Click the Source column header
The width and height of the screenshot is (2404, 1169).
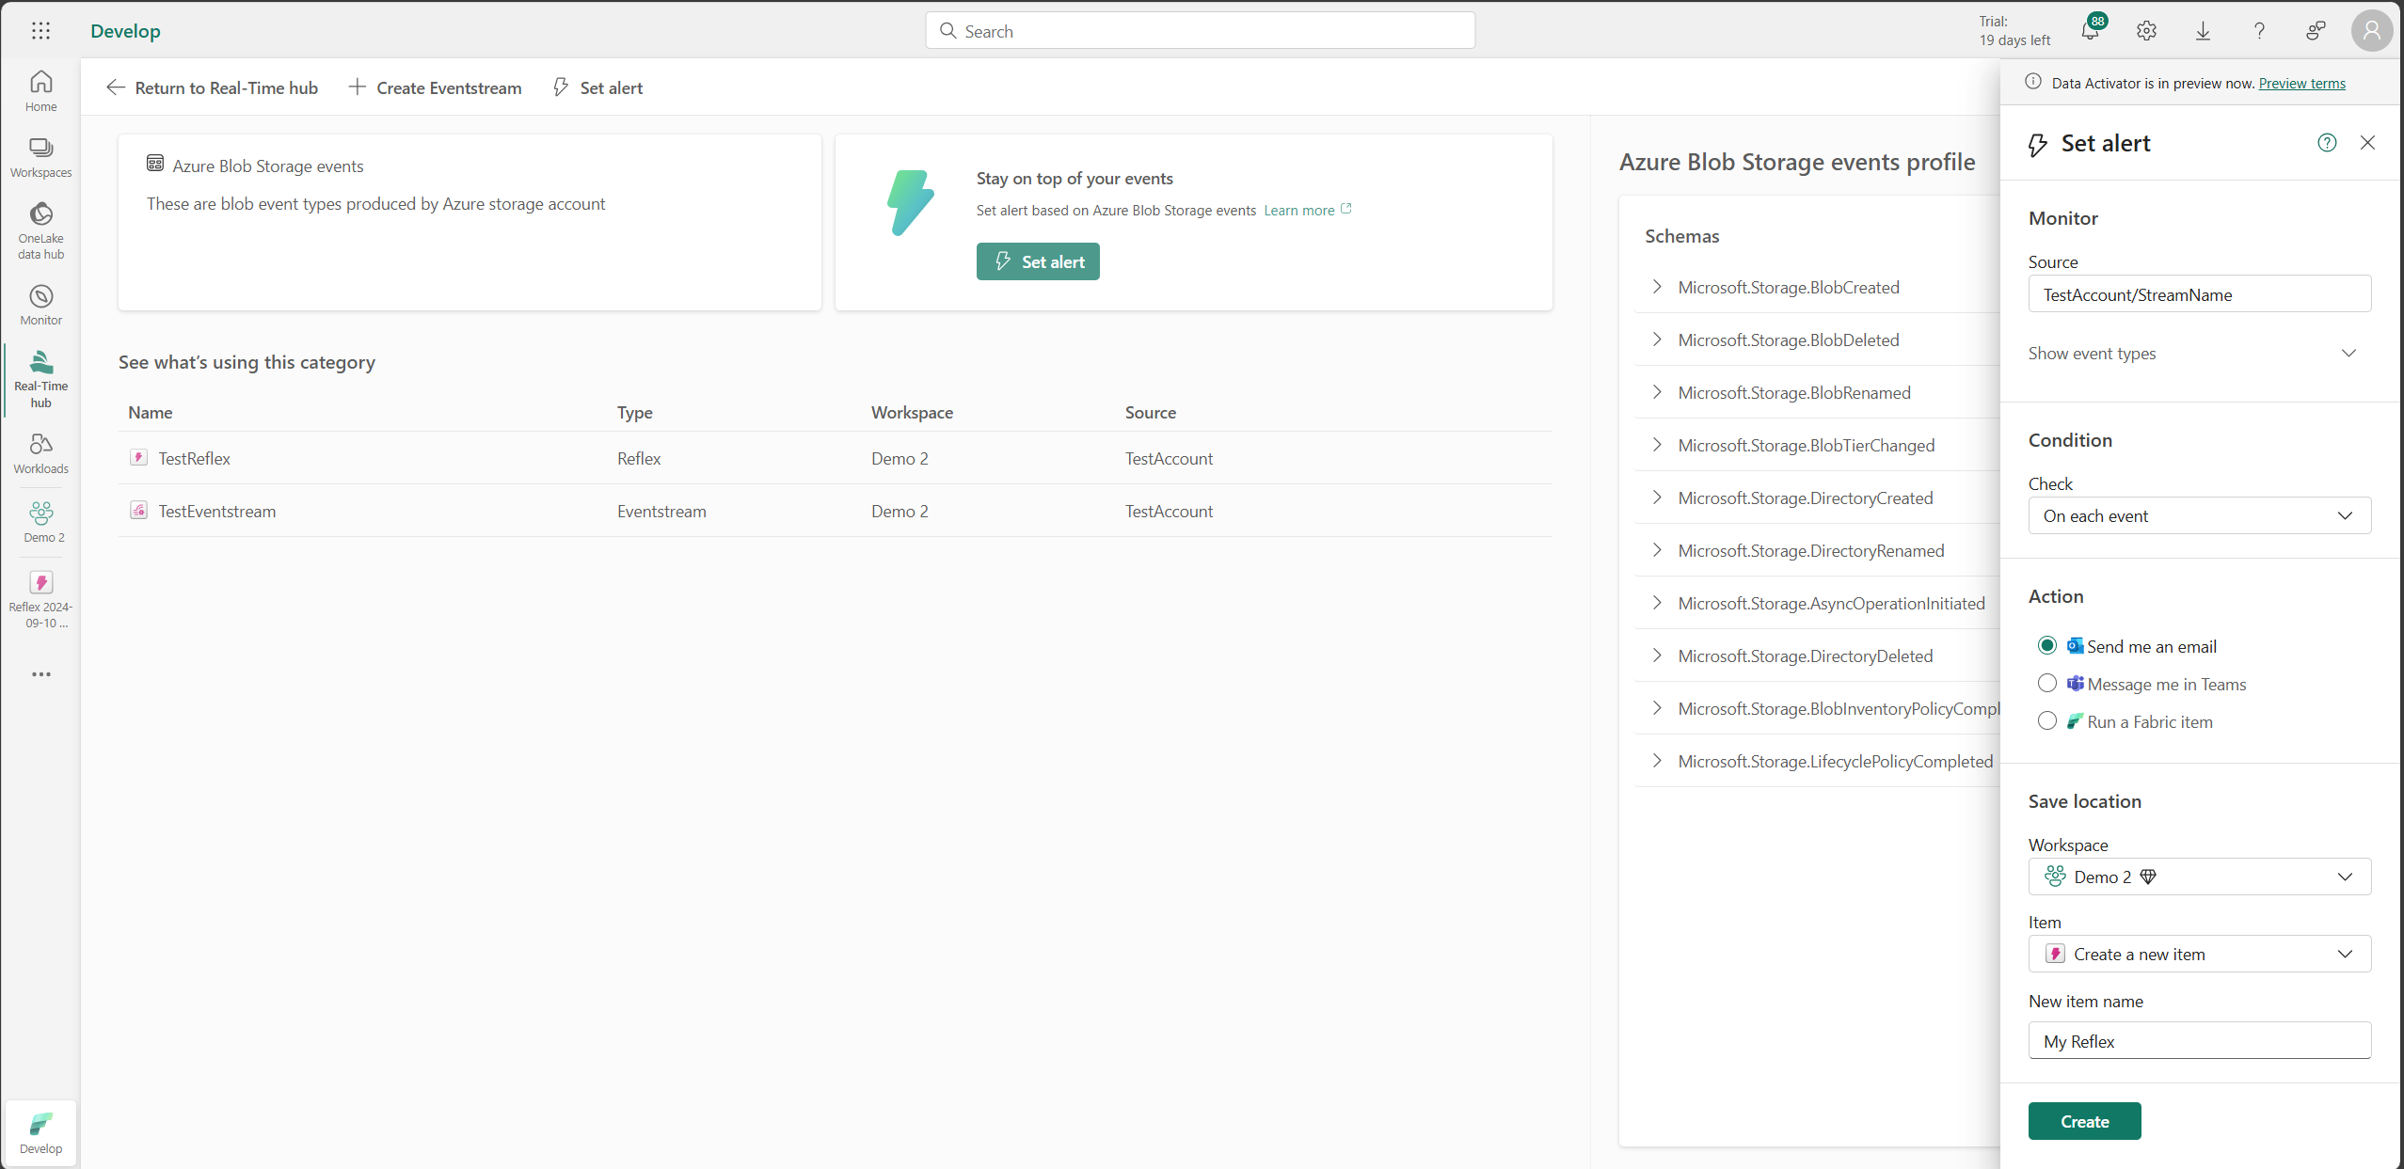point(1150,412)
